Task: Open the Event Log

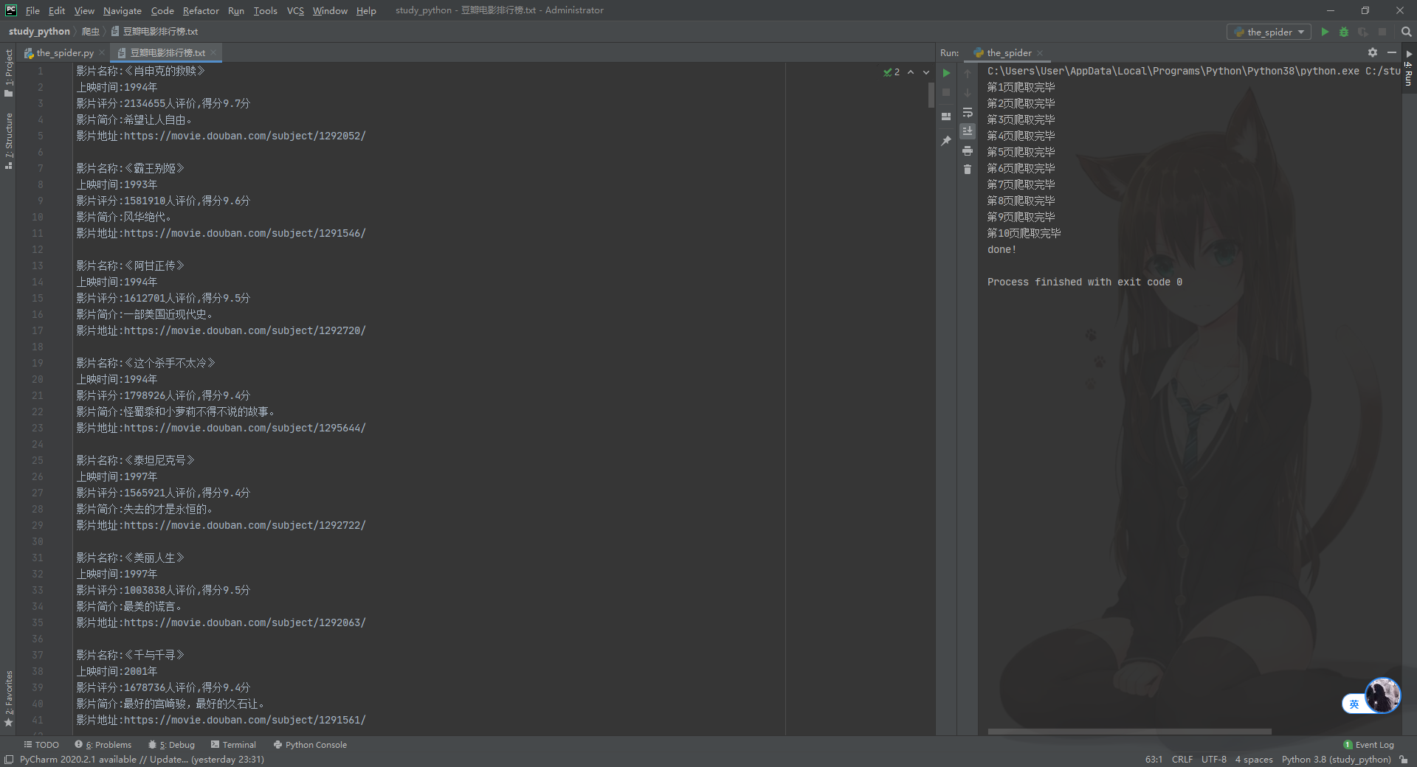Action: (1368, 745)
